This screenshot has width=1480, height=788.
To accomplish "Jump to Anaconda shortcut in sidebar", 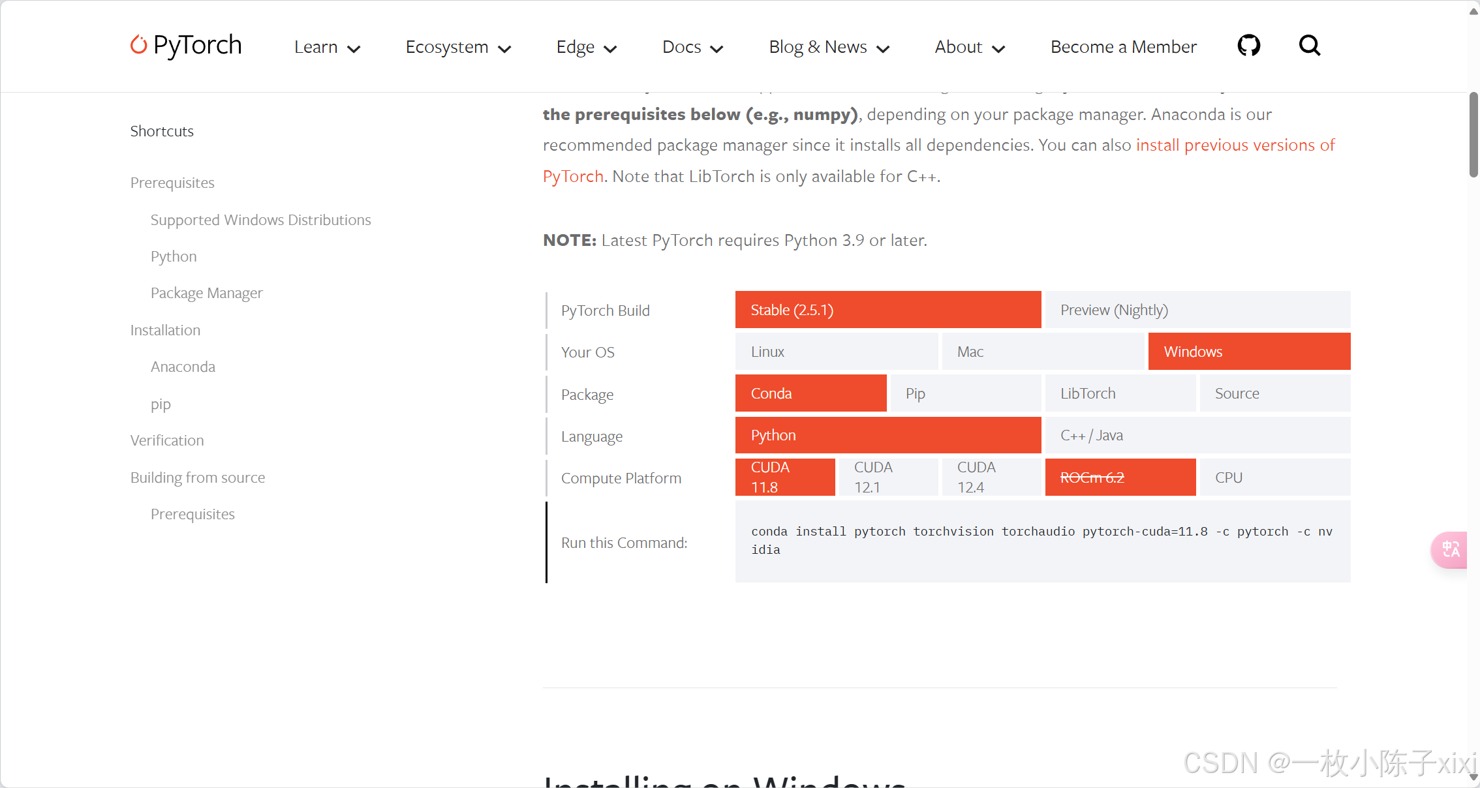I will click(183, 367).
